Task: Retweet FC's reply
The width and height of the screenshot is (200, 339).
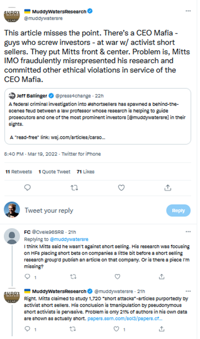Action: 73,276
